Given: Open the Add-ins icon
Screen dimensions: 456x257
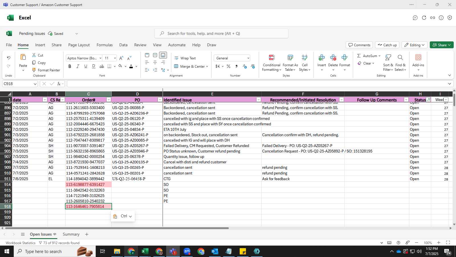Looking at the screenshot, I should [x=418, y=58].
